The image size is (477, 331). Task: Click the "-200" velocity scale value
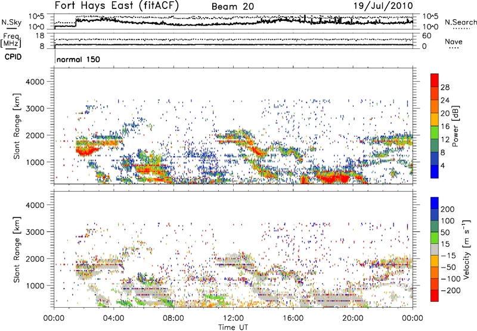[x=450, y=290]
